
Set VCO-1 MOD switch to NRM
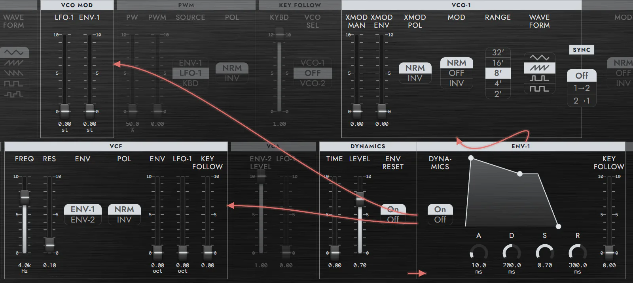coord(457,63)
